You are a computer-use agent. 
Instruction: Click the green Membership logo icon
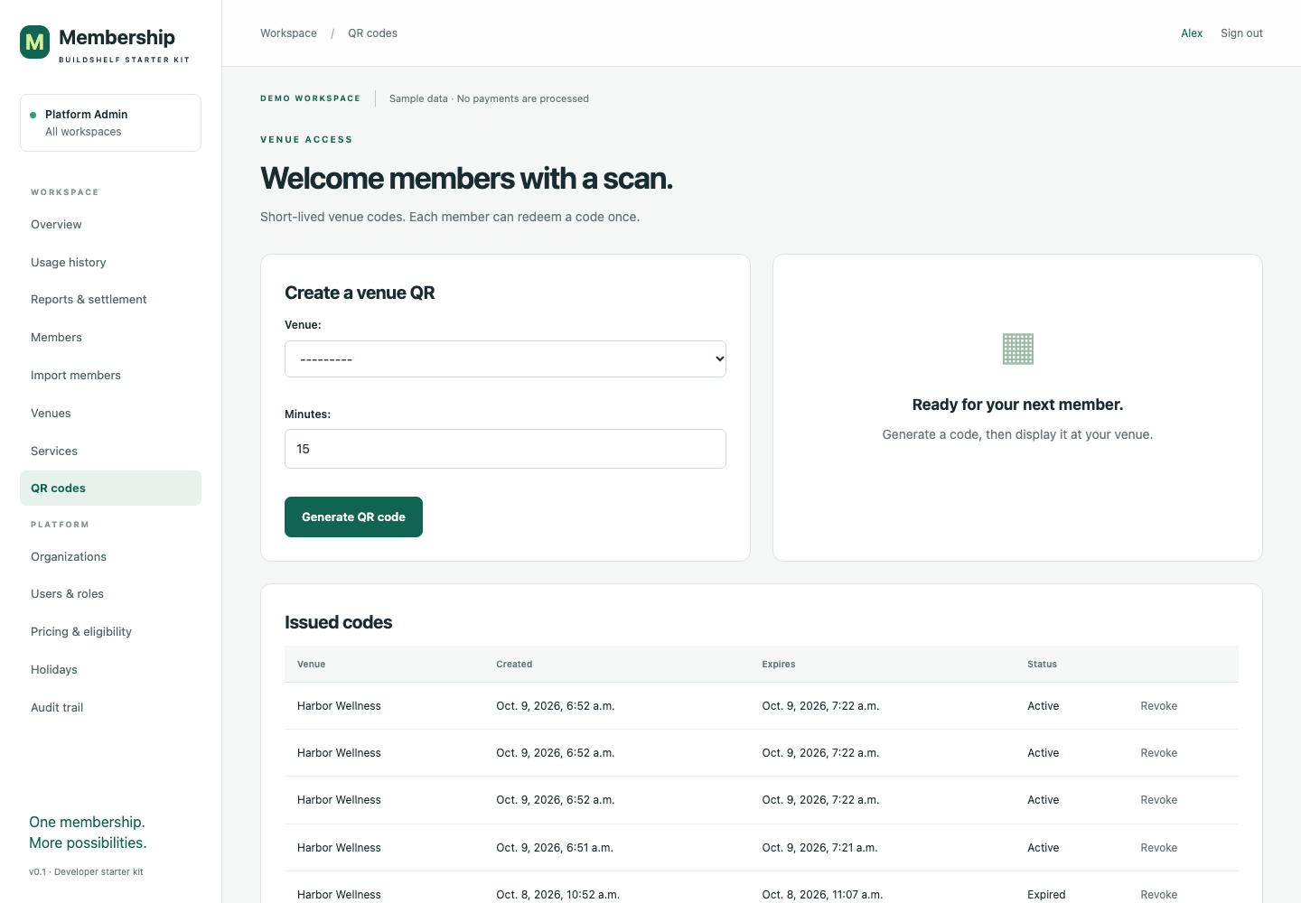[35, 42]
